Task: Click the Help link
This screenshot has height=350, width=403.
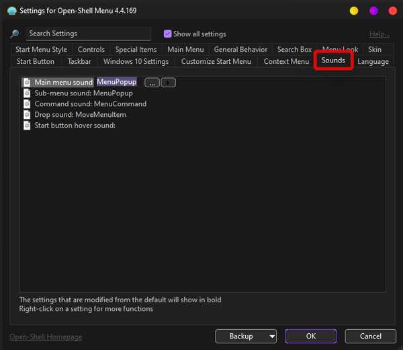Action: [x=379, y=34]
